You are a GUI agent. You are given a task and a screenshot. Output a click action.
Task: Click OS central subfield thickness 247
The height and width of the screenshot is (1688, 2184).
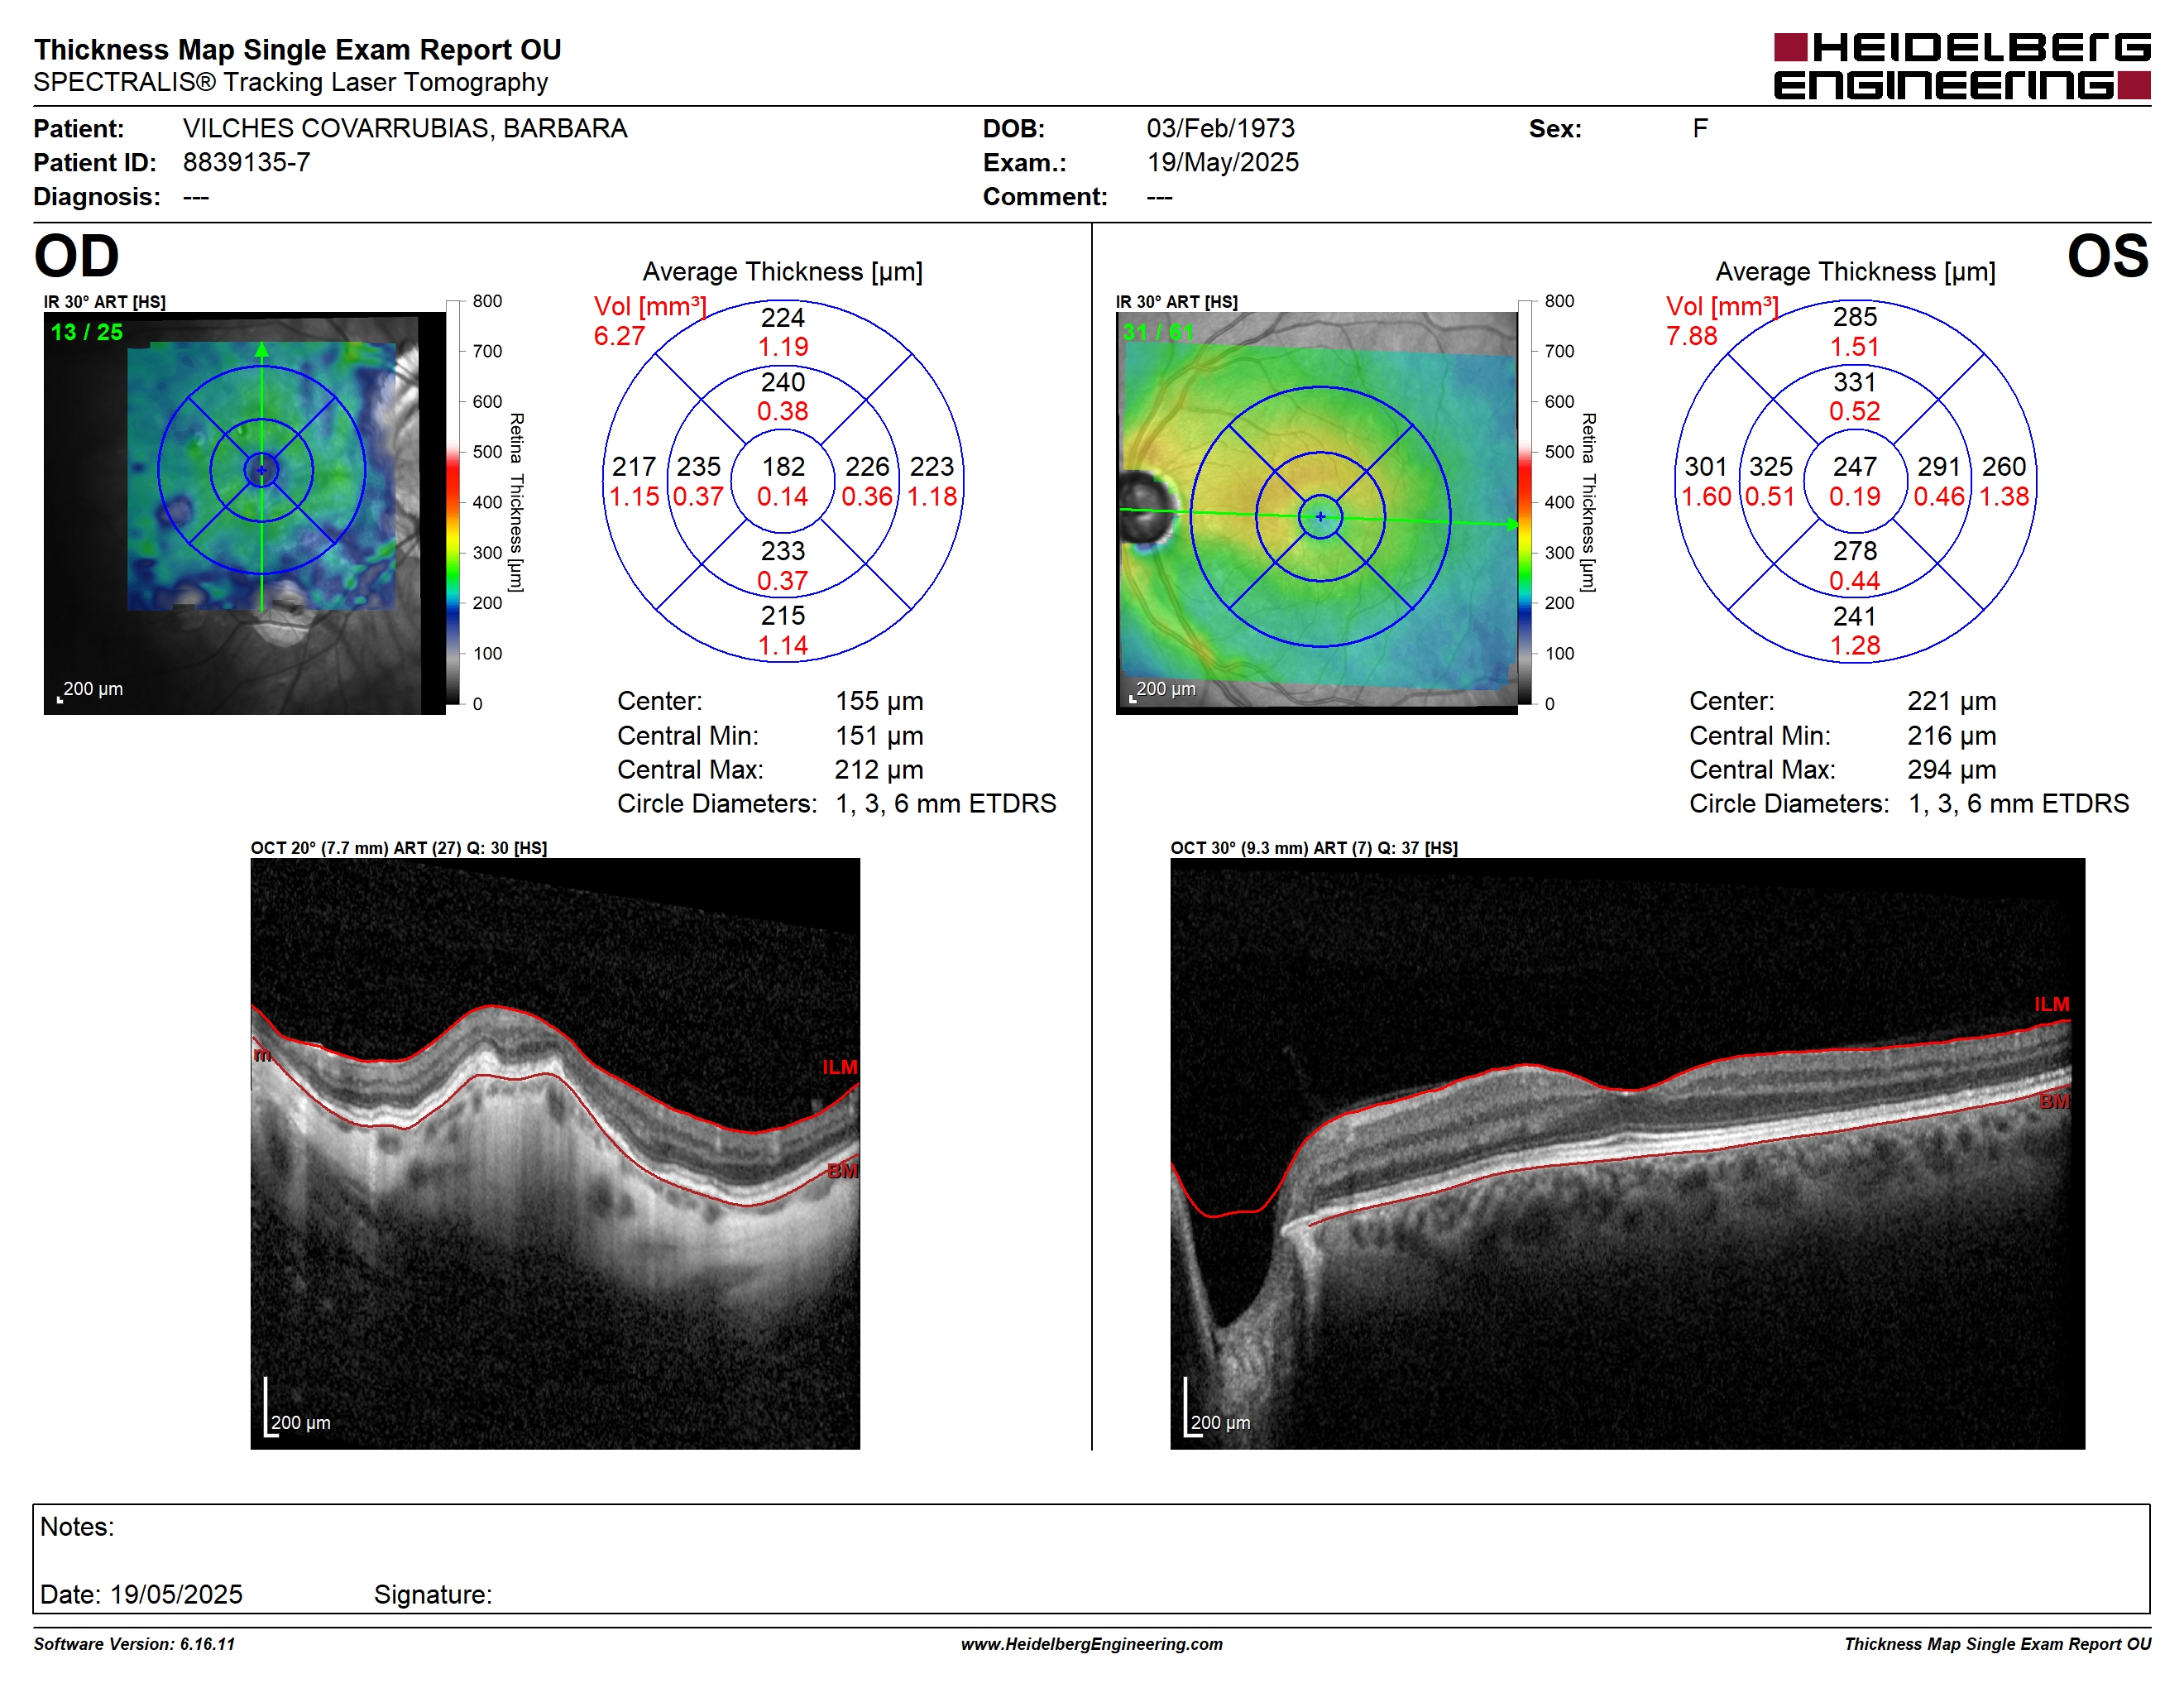pyautogui.click(x=1855, y=467)
